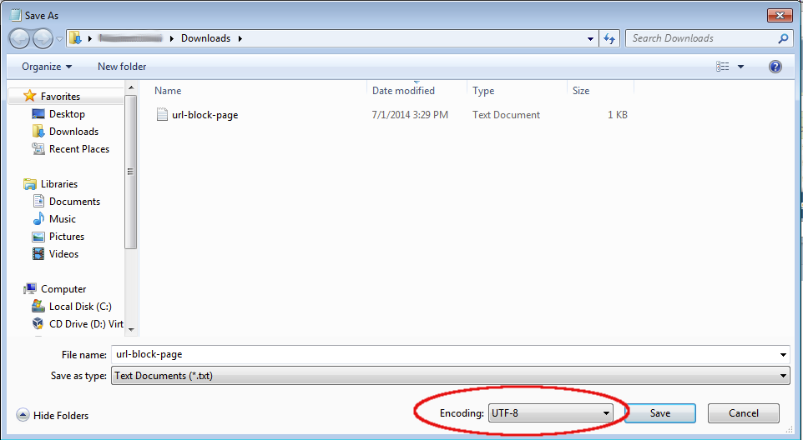Click the folder icon in address bar
Screen dimensions: 803x440
point(75,38)
